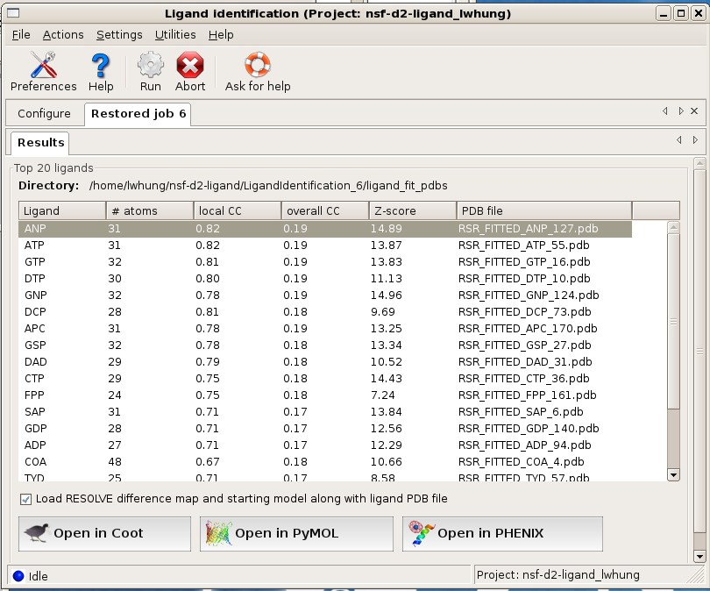Open the fitted ligand in PHENIX

[502, 533]
